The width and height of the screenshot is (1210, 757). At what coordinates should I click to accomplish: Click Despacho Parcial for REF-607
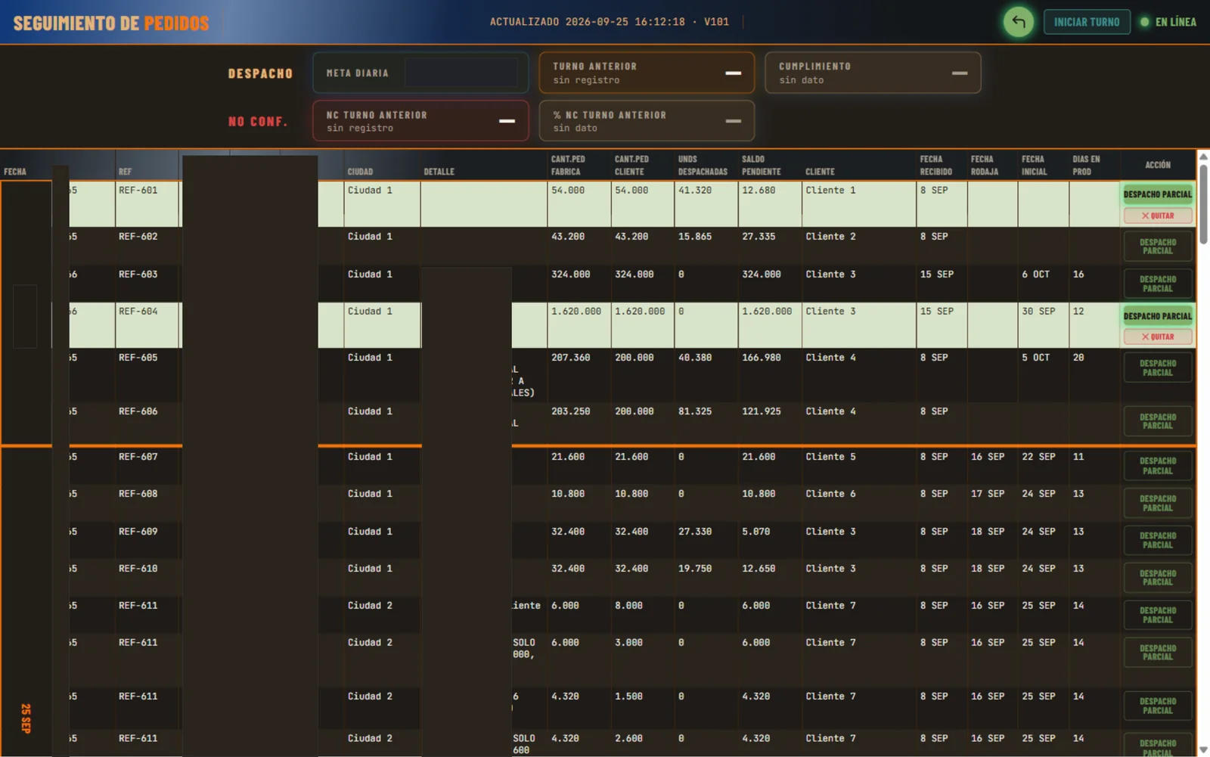(x=1157, y=466)
